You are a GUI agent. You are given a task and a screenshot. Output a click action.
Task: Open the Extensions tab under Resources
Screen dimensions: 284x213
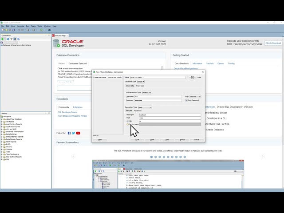(78, 107)
